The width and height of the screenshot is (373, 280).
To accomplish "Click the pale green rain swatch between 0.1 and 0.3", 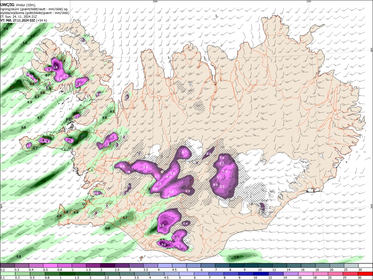I will (x=8, y=273).
